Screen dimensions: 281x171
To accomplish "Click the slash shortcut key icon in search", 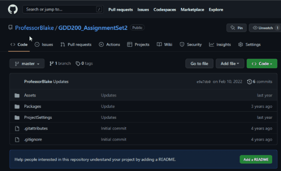I will [99, 9].
